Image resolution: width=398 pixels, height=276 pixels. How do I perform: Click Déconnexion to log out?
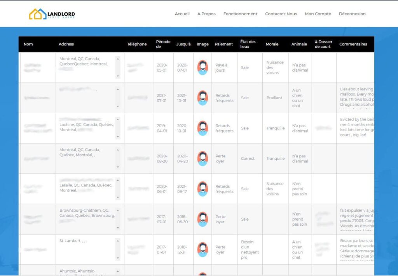point(352,14)
